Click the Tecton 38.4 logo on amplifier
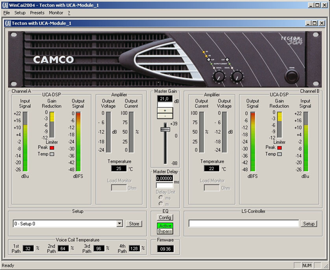 291,40
